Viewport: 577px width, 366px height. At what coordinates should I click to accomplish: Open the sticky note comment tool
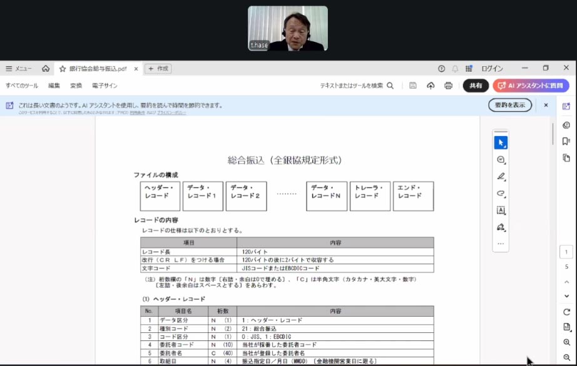(x=500, y=159)
